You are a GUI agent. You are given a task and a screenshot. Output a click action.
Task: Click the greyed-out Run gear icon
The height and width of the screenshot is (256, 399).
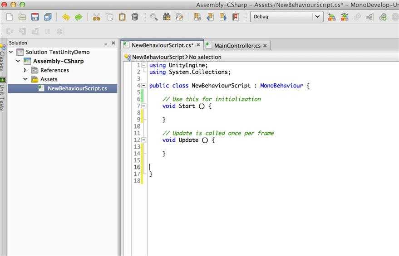[357, 17]
